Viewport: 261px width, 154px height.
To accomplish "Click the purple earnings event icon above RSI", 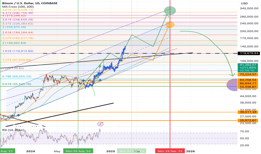I will click(x=100, y=124).
